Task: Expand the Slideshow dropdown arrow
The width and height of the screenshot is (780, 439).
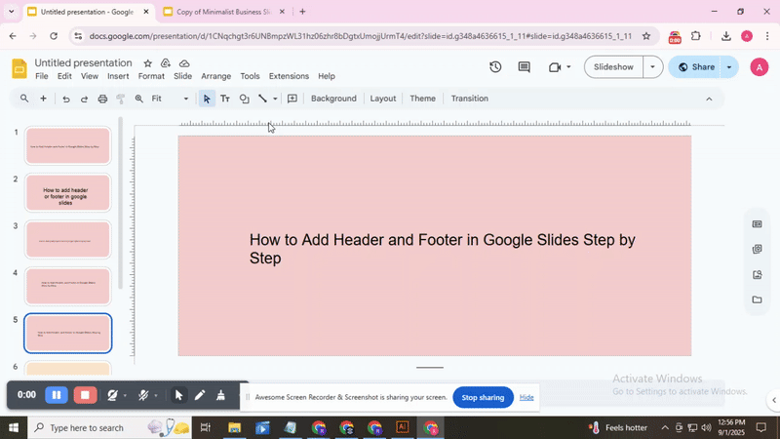Action: (x=653, y=67)
